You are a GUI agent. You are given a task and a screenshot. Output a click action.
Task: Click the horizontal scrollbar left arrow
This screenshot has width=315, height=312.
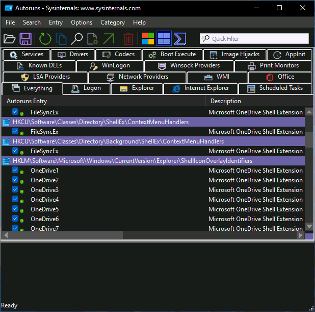tap(6, 235)
